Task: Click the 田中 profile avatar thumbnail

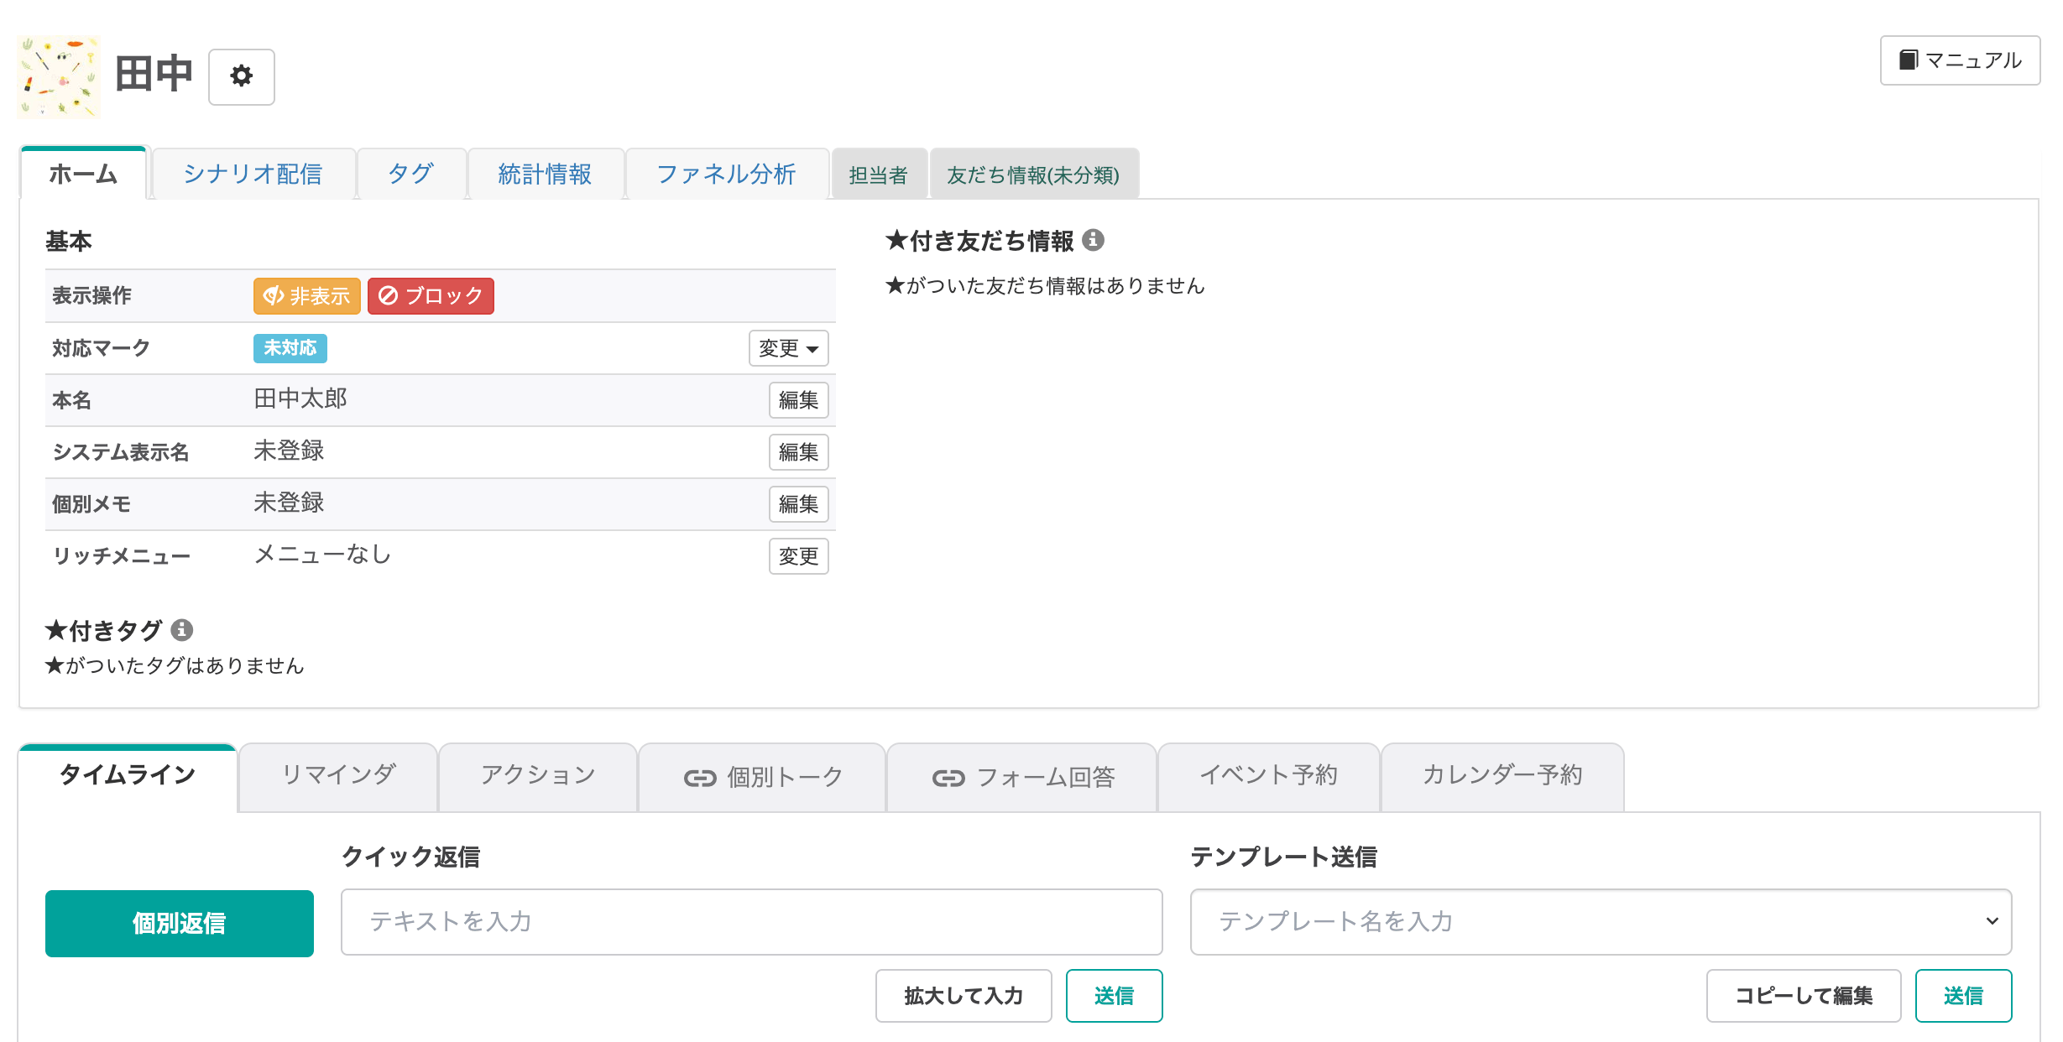Action: point(59,76)
